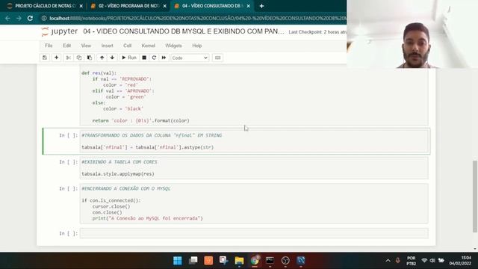Click the localhost address bar

coord(197,18)
